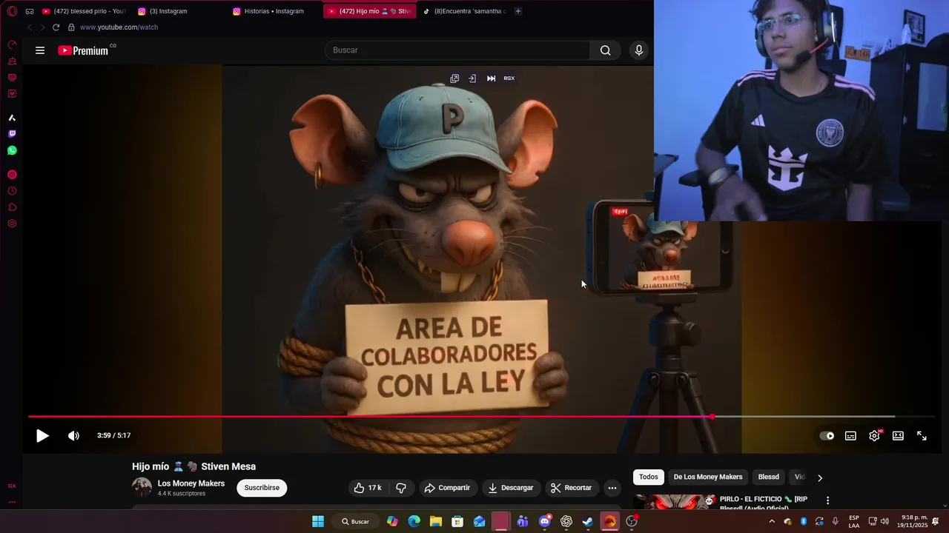Open the Windows Start menu
This screenshot has height=533, width=949.
pyautogui.click(x=318, y=521)
